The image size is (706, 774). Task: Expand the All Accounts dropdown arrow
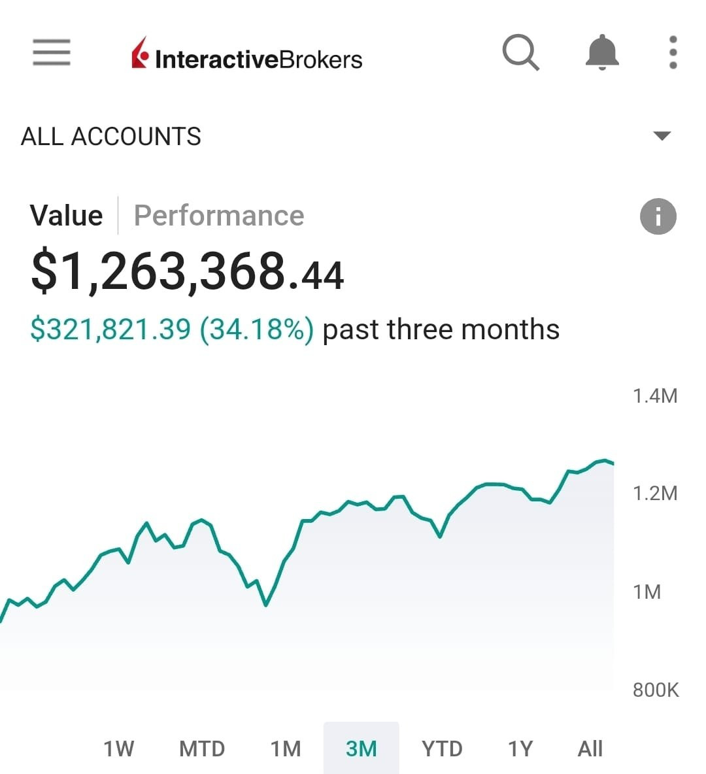[x=662, y=136]
